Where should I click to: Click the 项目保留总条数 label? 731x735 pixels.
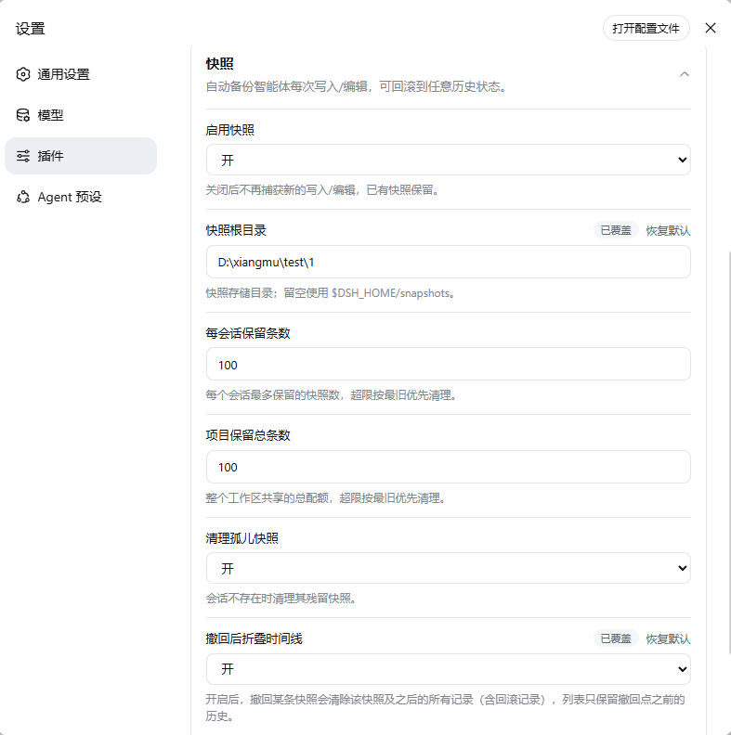coord(248,435)
